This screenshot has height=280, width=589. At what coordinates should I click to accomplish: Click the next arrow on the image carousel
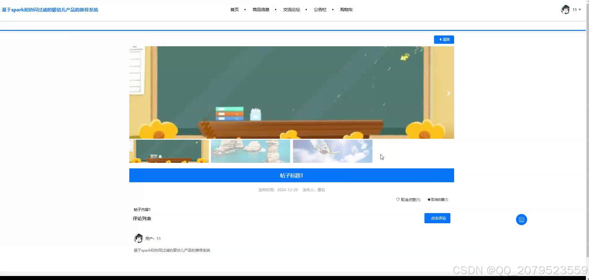tap(448, 93)
